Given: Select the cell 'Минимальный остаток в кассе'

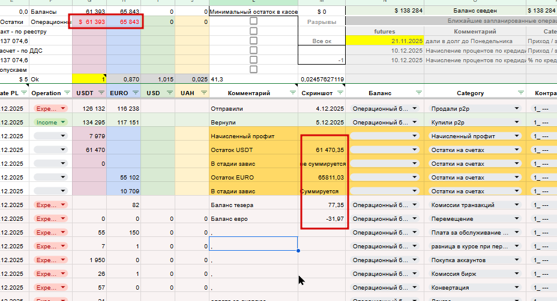Looking at the screenshot, I should (253, 12).
